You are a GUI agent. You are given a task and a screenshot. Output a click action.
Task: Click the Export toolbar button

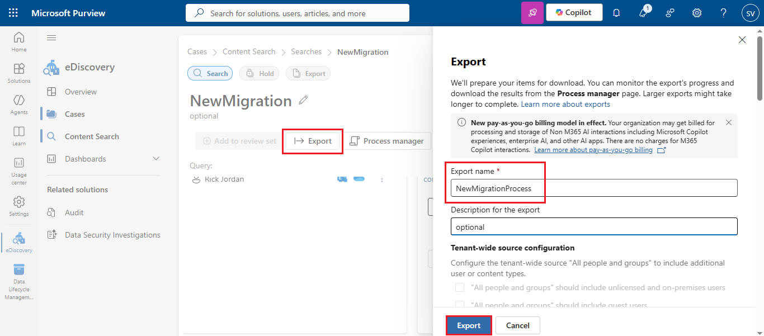[313, 141]
